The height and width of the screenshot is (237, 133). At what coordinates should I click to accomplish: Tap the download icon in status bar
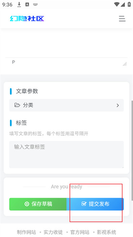click(19, 4)
